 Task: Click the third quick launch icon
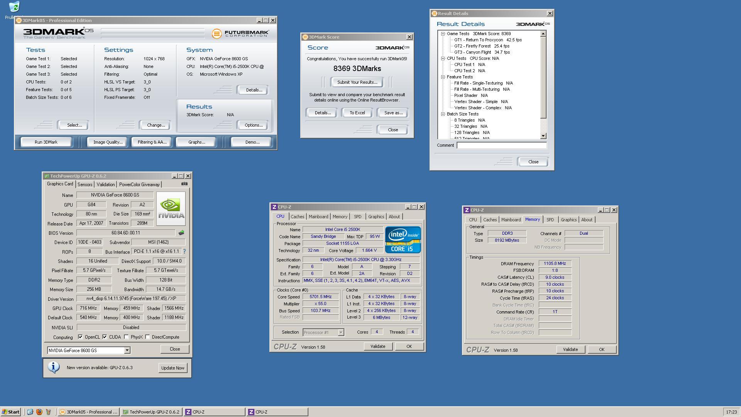pyautogui.click(x=48, y=412)
